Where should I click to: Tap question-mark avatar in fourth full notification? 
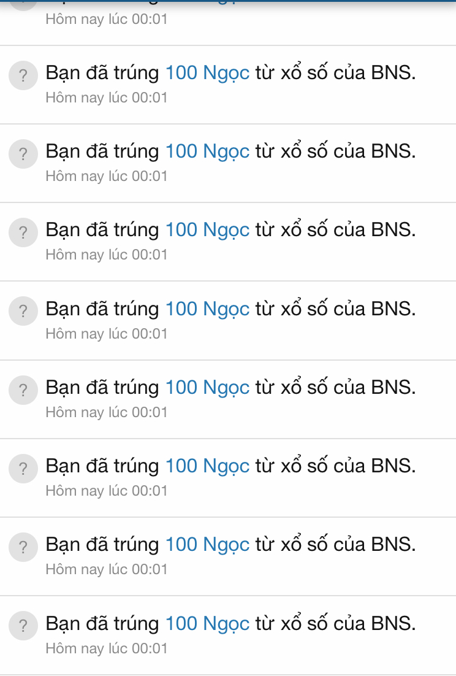(23, 312)
